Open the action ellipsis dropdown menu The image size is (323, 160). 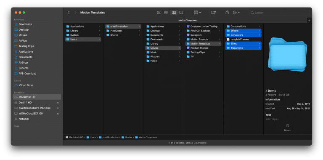click(236, 13)
